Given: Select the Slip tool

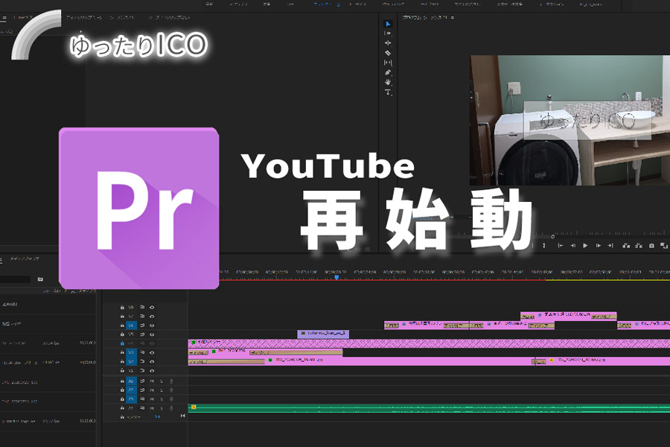Looking at the screenshot, I should coord(388,63).
